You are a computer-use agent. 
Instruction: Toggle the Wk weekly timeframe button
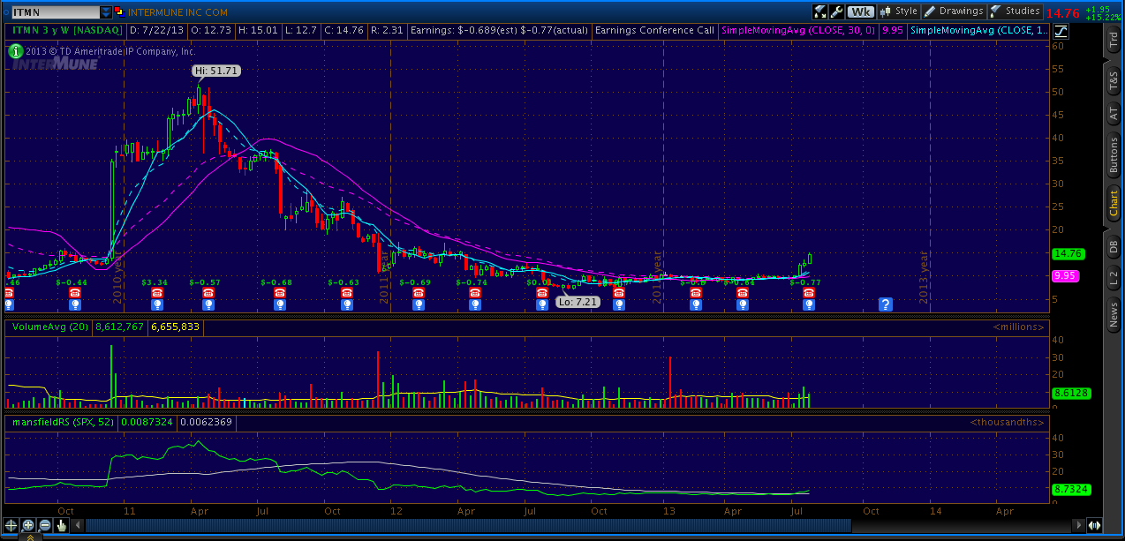coord(859,11)
